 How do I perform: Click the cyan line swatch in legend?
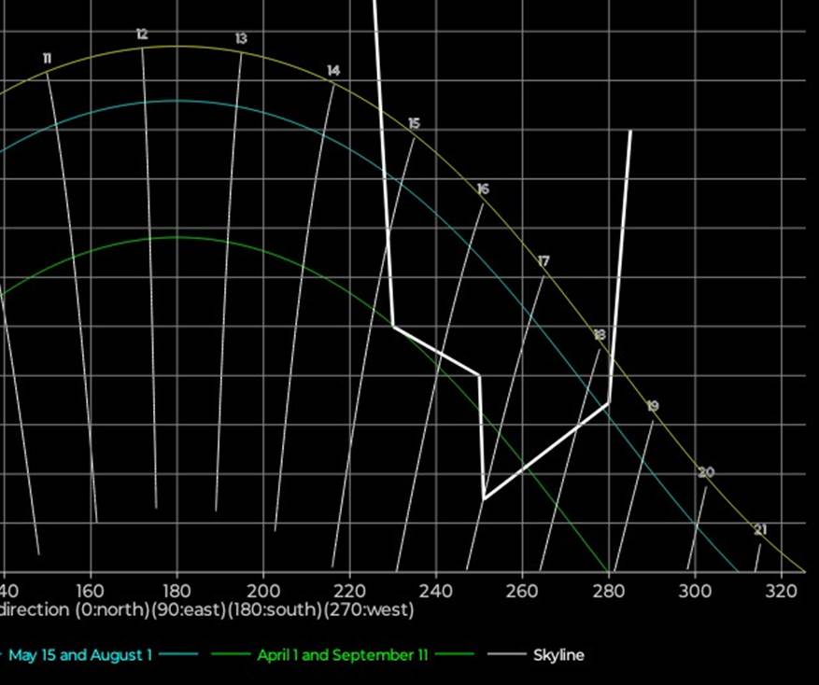coord(179,655)
